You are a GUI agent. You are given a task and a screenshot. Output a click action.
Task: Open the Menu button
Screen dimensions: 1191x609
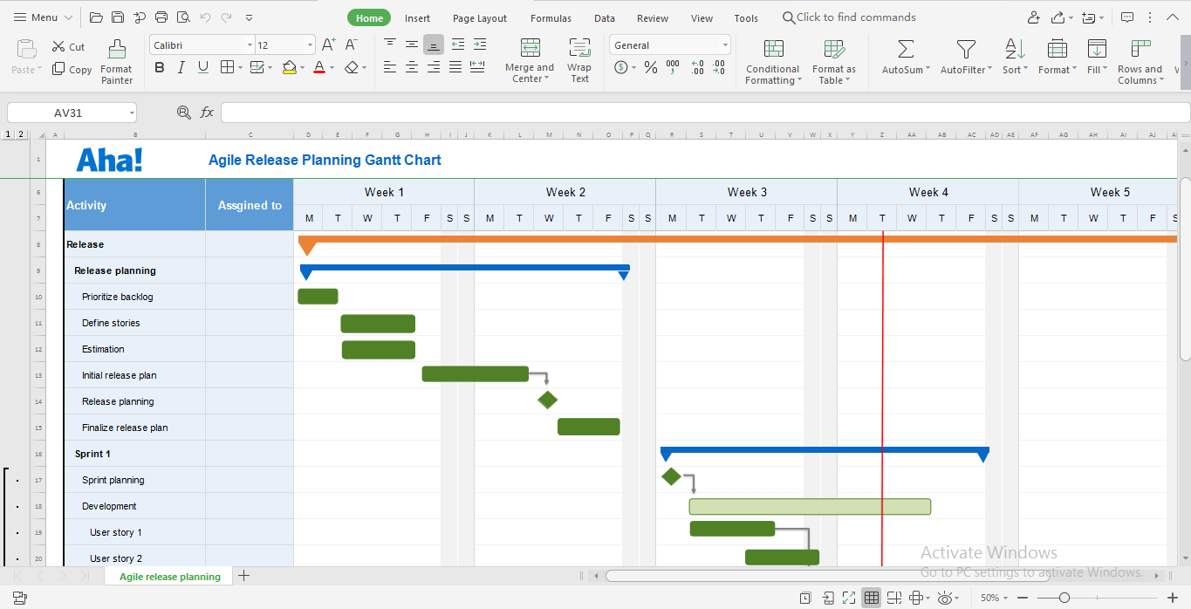pos(43,17)
